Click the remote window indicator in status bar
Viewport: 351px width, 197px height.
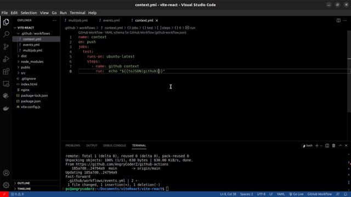point(4,194)
